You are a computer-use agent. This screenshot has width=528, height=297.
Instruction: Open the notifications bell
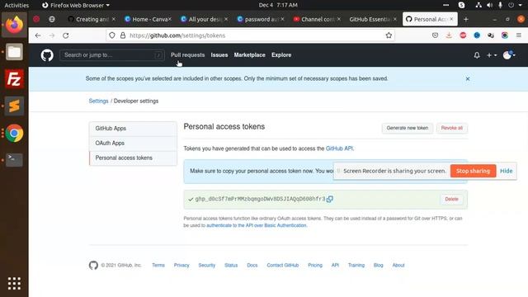[477, 55]
